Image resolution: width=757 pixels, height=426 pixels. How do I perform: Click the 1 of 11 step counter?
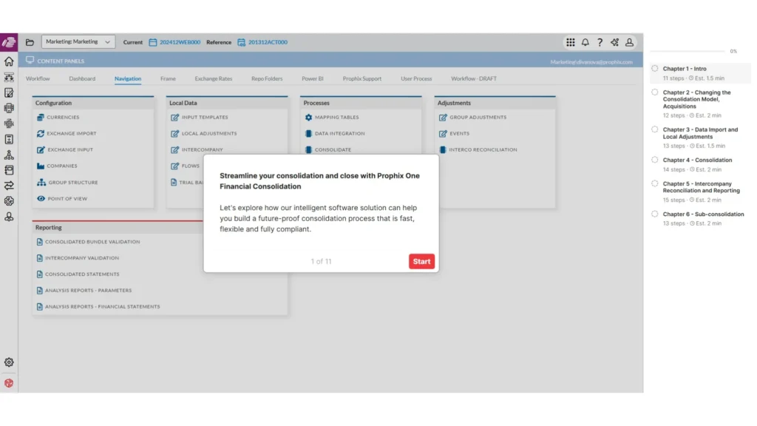(x=321, y=261)
